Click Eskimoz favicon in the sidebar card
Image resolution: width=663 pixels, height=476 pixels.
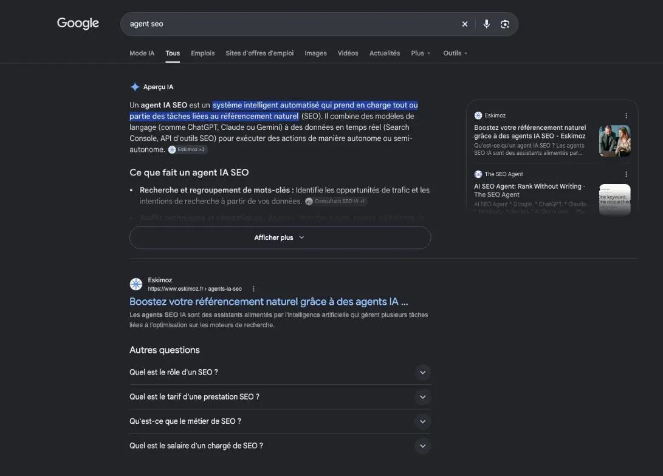click(x=478, y=115)
